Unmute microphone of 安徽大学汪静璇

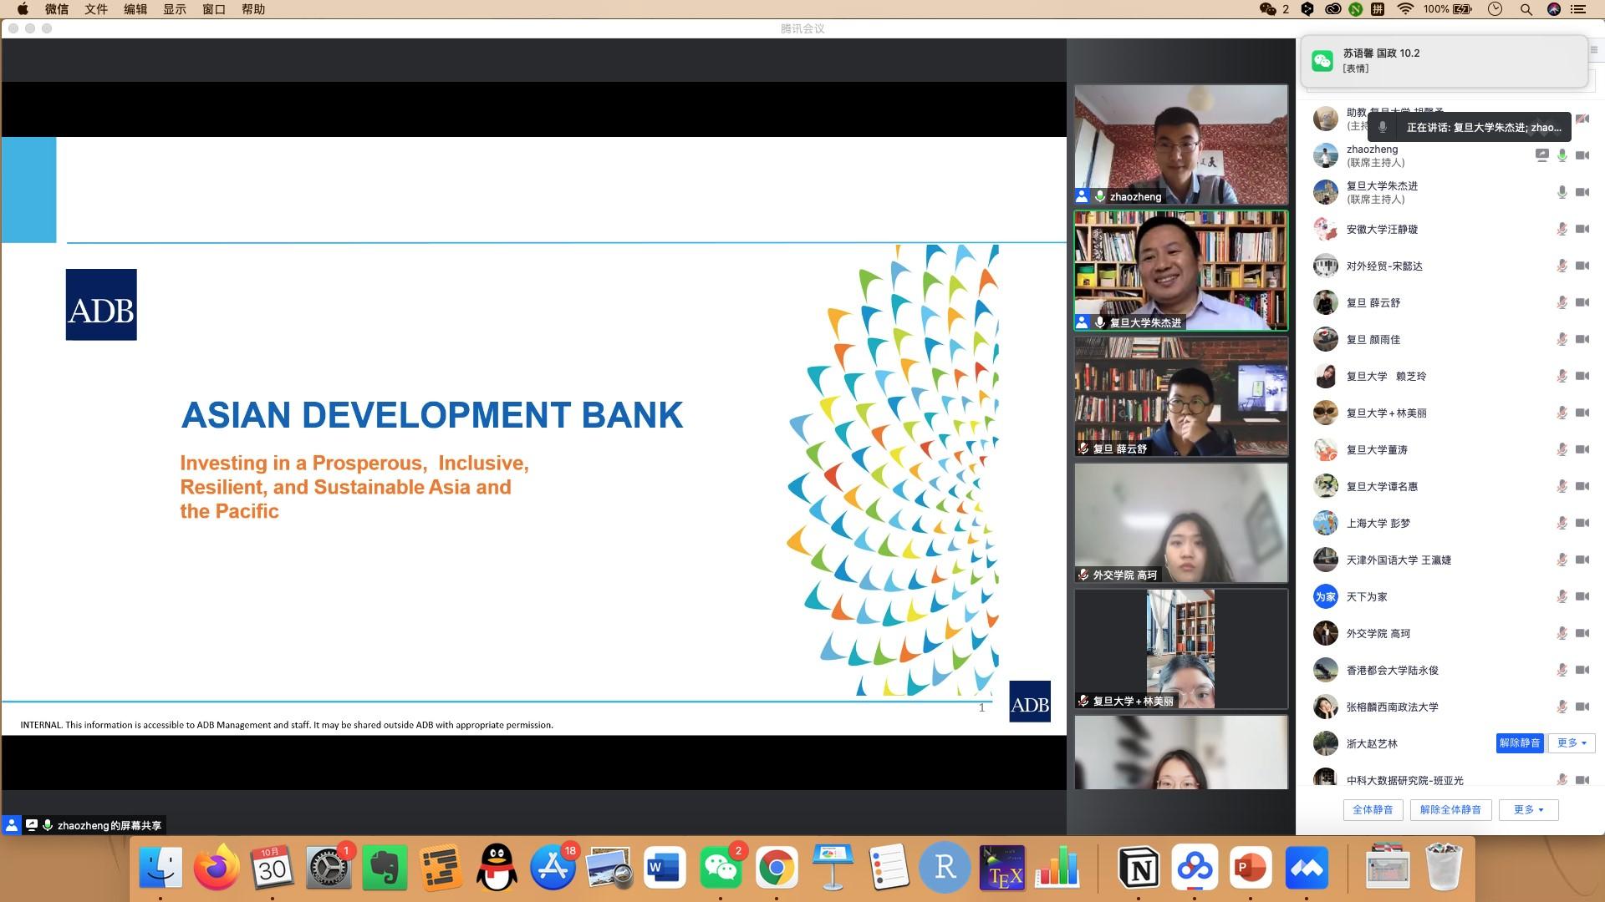point(1562,229)
